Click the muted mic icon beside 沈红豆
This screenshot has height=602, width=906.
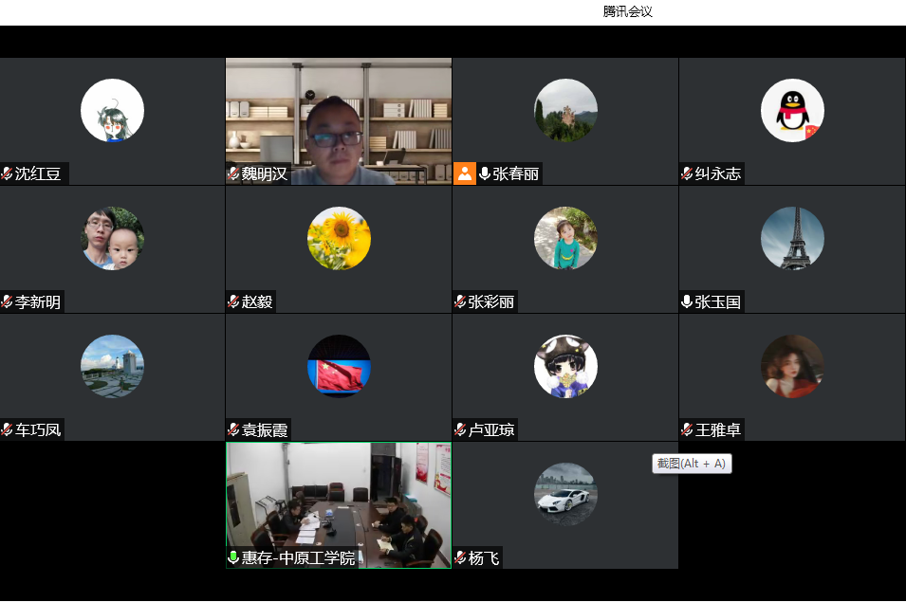point(7,173)
